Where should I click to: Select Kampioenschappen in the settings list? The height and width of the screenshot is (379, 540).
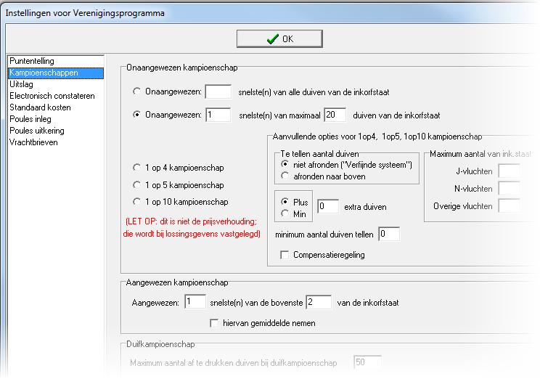click(55, 73)
